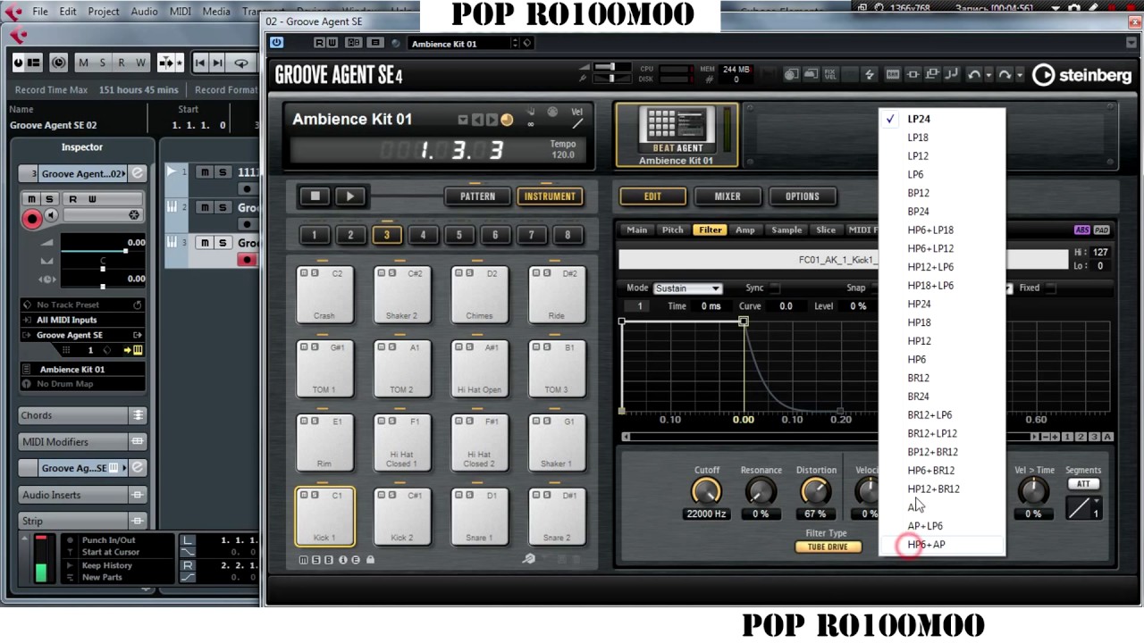The image size is (1144, 643).
Task: Expand the Strip section in Inspector
Action: pyautogui.click(x=82, y=521)
